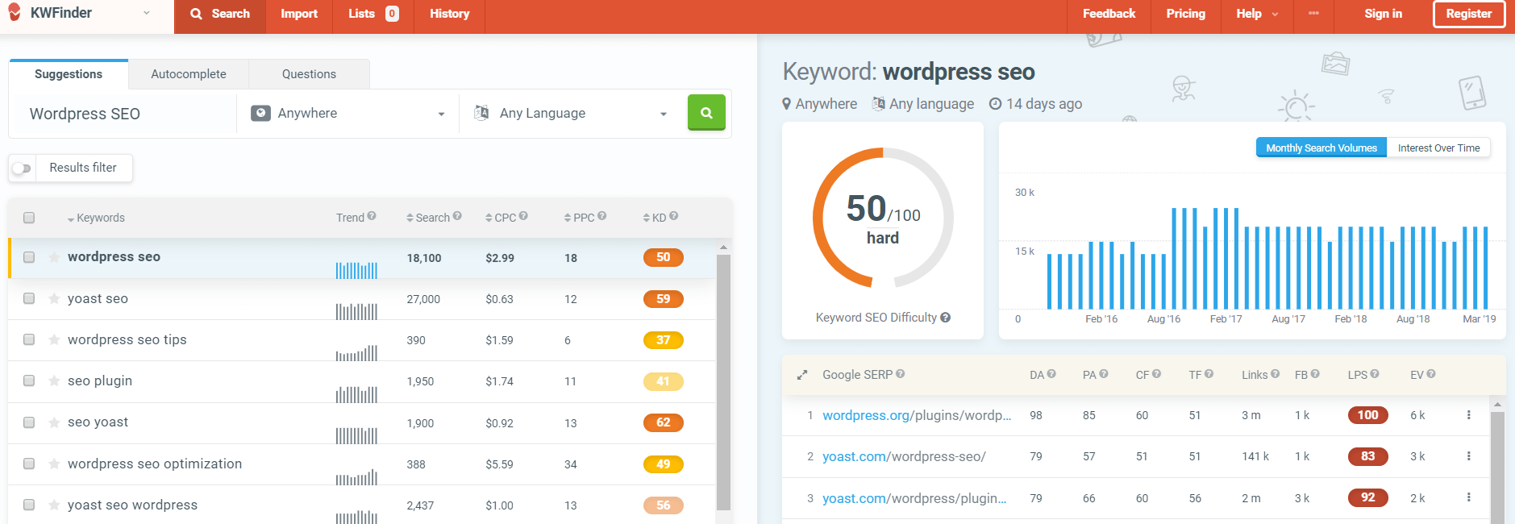Check the select-all keywords checkbox

point(29,218)
